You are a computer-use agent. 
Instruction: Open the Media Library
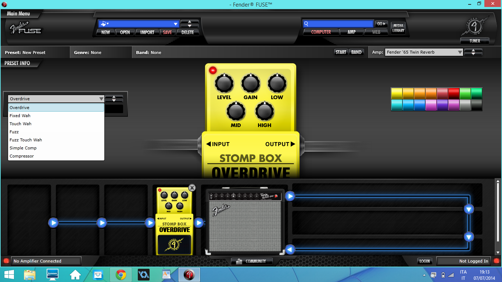coord(398,28)
